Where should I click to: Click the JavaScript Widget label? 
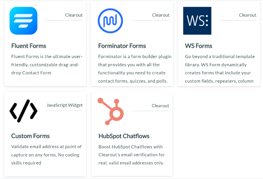[65, 105]
